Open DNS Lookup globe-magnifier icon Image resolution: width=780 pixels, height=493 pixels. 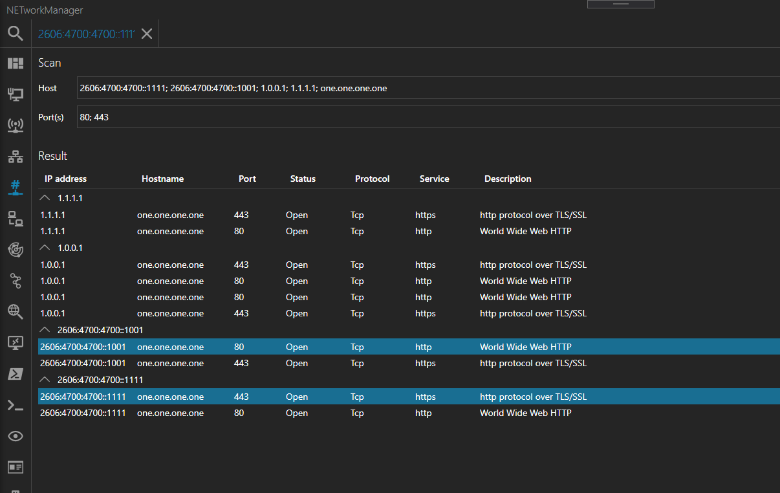click(16, 311)
